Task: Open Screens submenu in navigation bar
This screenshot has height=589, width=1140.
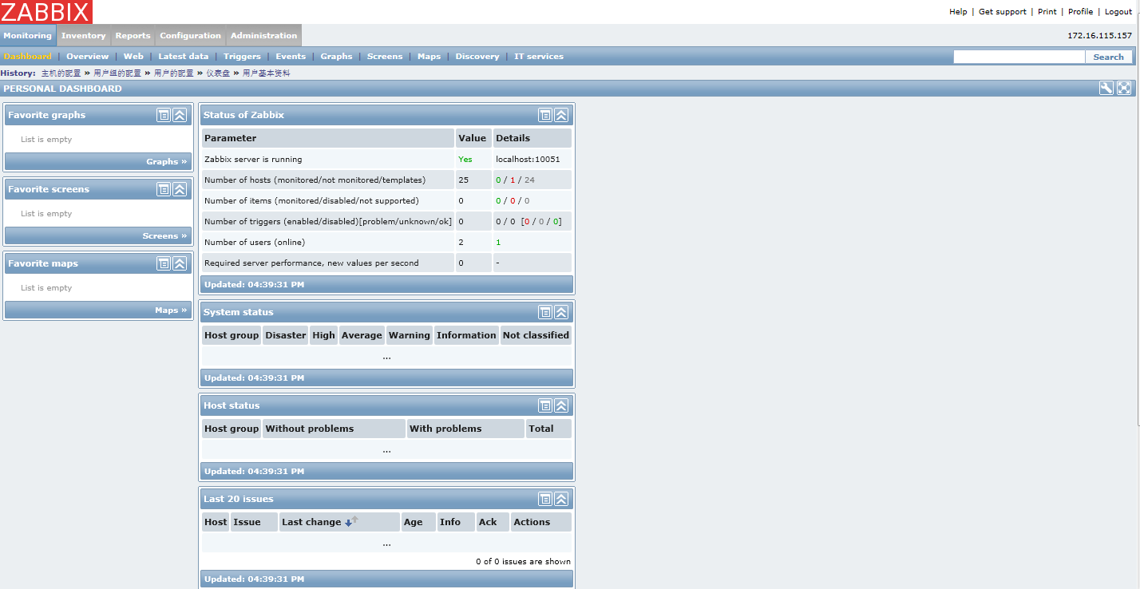Action: [x=385, y=57]
